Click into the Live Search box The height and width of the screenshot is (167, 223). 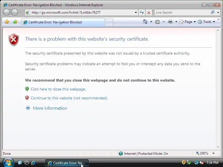coord(182,13)
